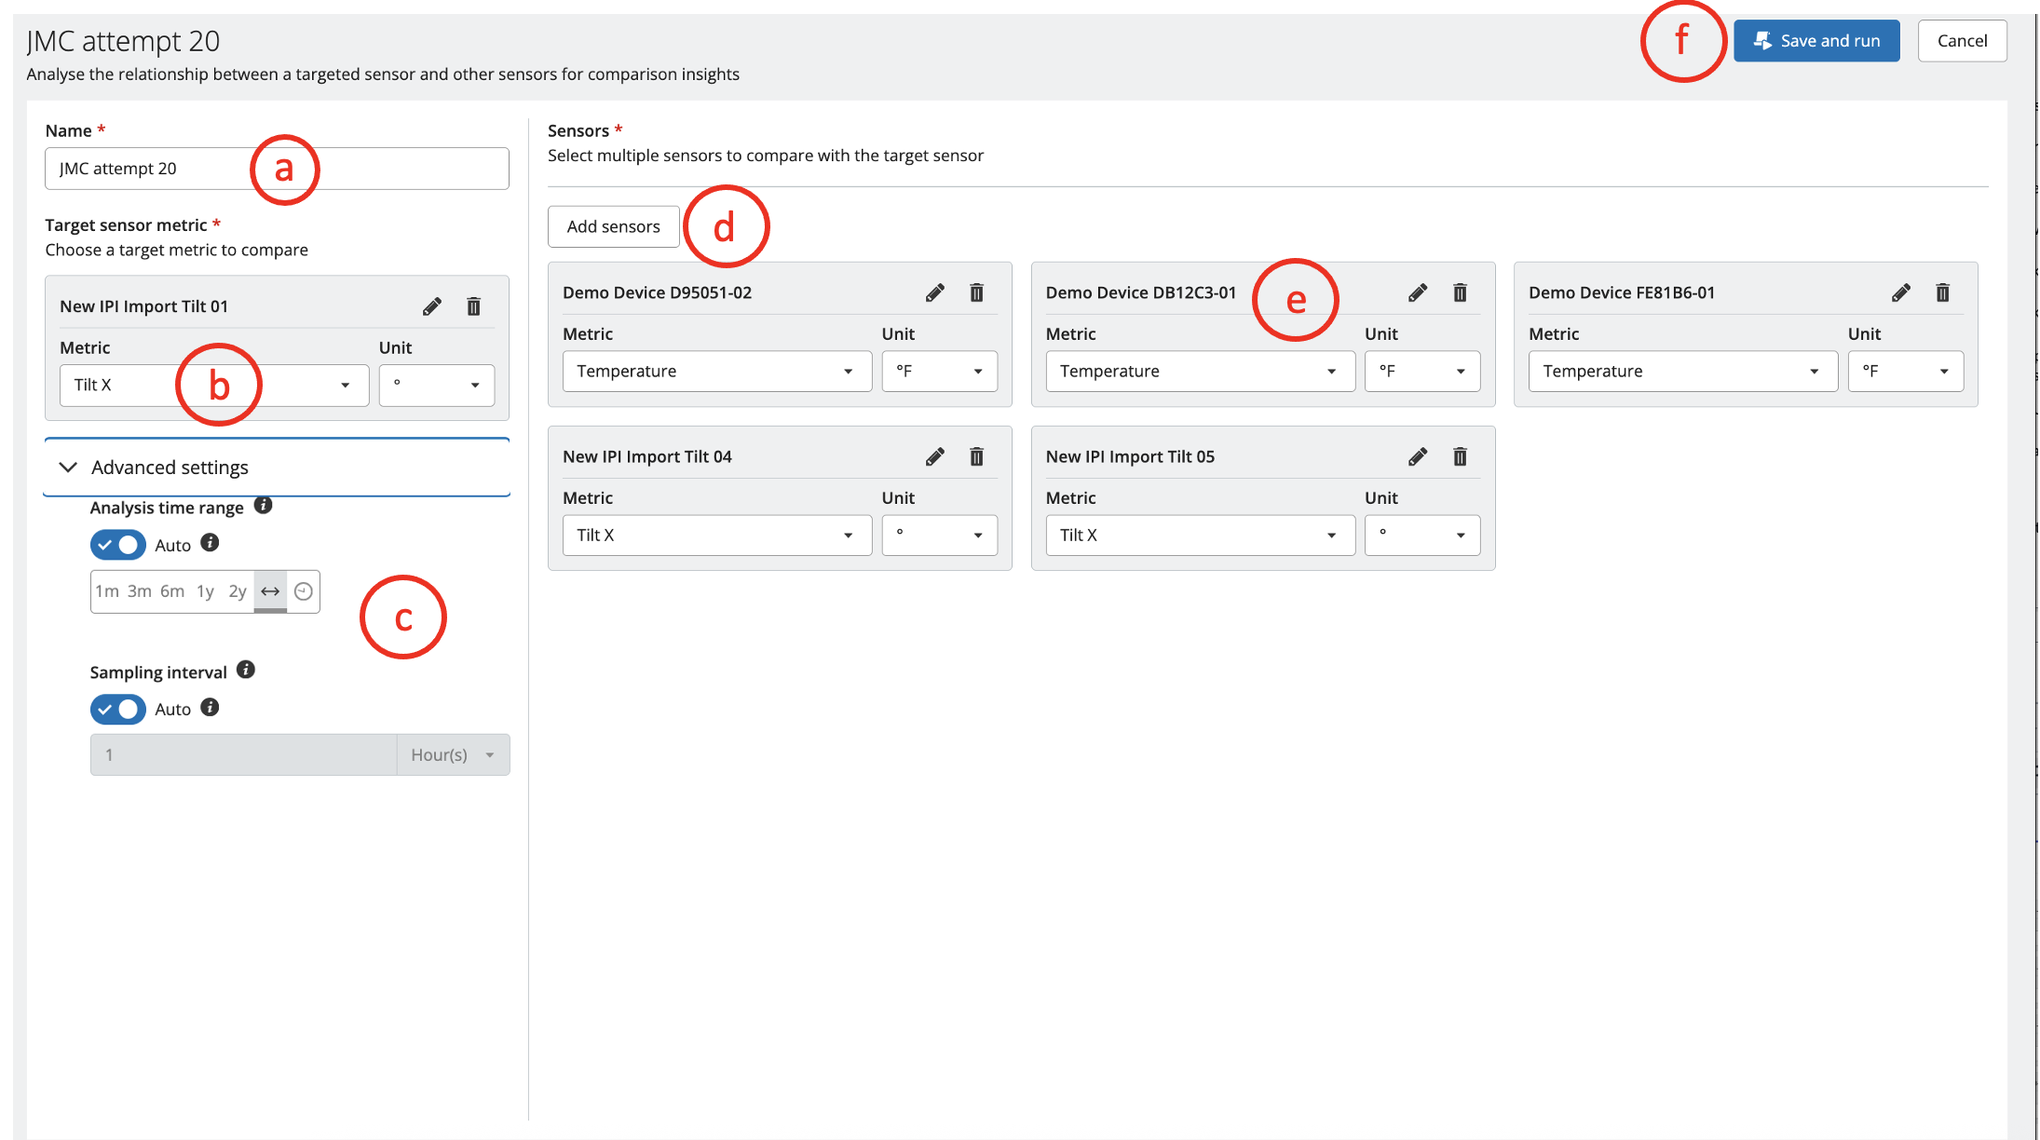2040x1140 pixels.
Task: Click the pencil icon for Demo Device D95051-02
Action: click(934, 292)
